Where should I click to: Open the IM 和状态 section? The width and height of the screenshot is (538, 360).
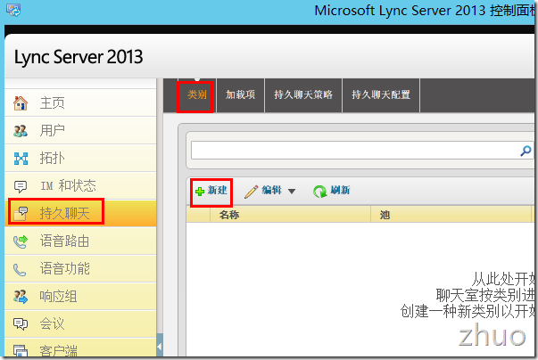[x=80, y=186]
